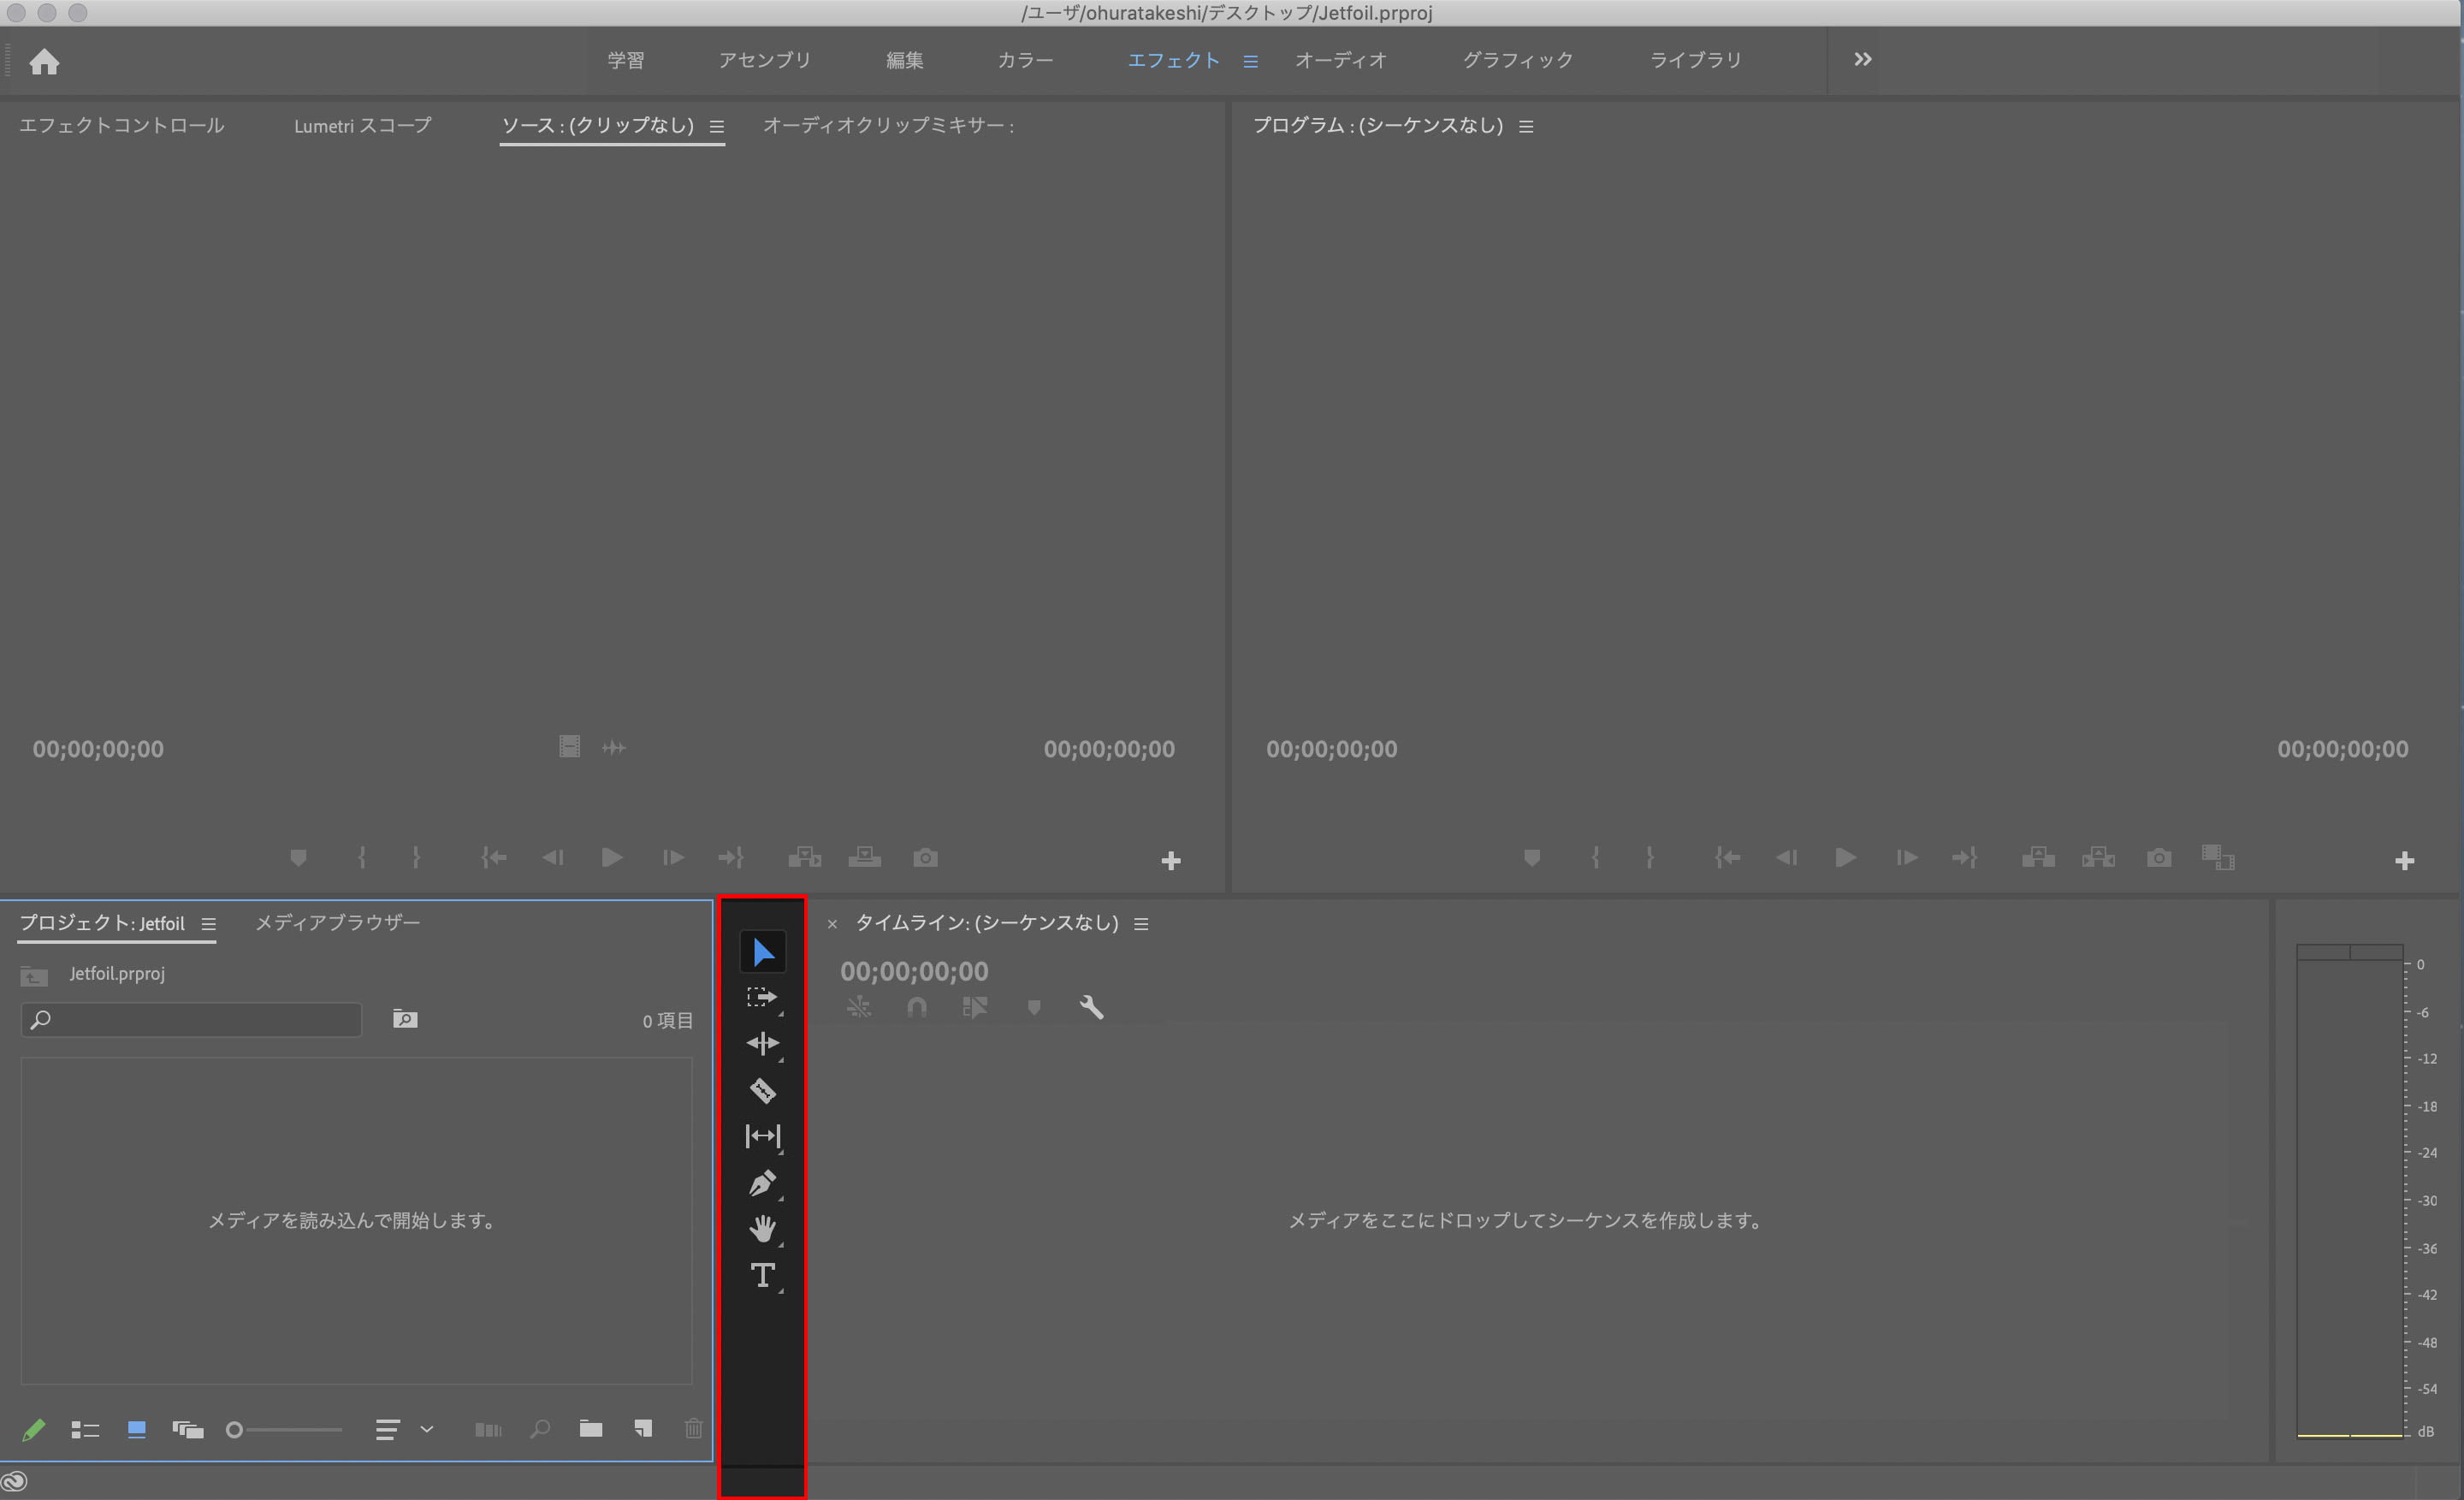Select the Track Select Forward tool
Image resolution: width=2464 pixels, height=1500 pixels.
pyautogui.click(x=762, y=997)
